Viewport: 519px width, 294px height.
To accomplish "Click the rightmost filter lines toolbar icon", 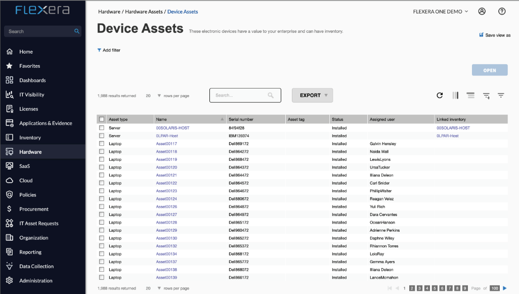I will point(501,95).
